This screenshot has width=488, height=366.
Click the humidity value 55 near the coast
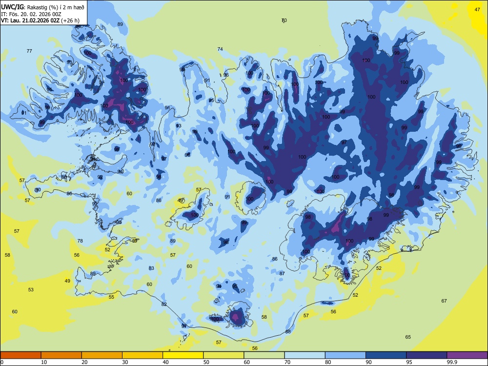coord(111,297)
